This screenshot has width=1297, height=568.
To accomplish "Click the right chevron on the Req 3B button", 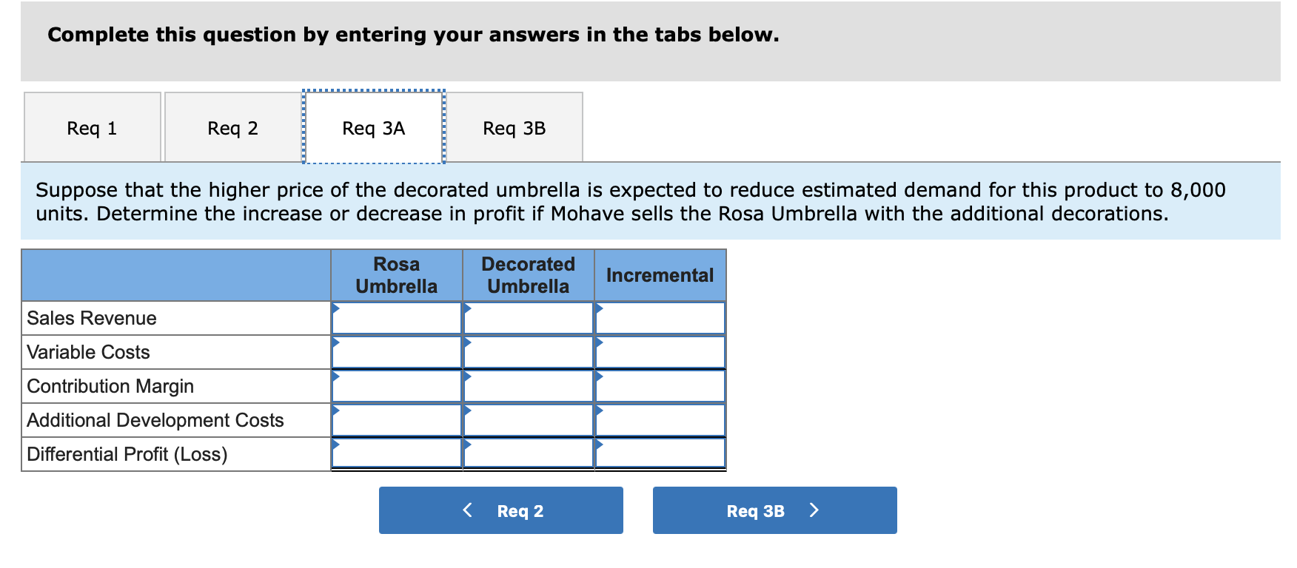I will coord(814,510).
